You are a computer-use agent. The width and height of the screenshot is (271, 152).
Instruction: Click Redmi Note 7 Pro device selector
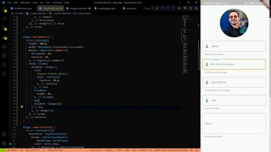(x=171, y=150)
